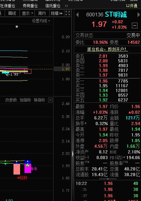Toggle the 简约 display mode
Viewport: 141px width, 201px height.
click(42, 13)
